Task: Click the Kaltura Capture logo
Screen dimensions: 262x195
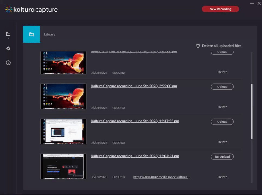Action: point(31,10)
